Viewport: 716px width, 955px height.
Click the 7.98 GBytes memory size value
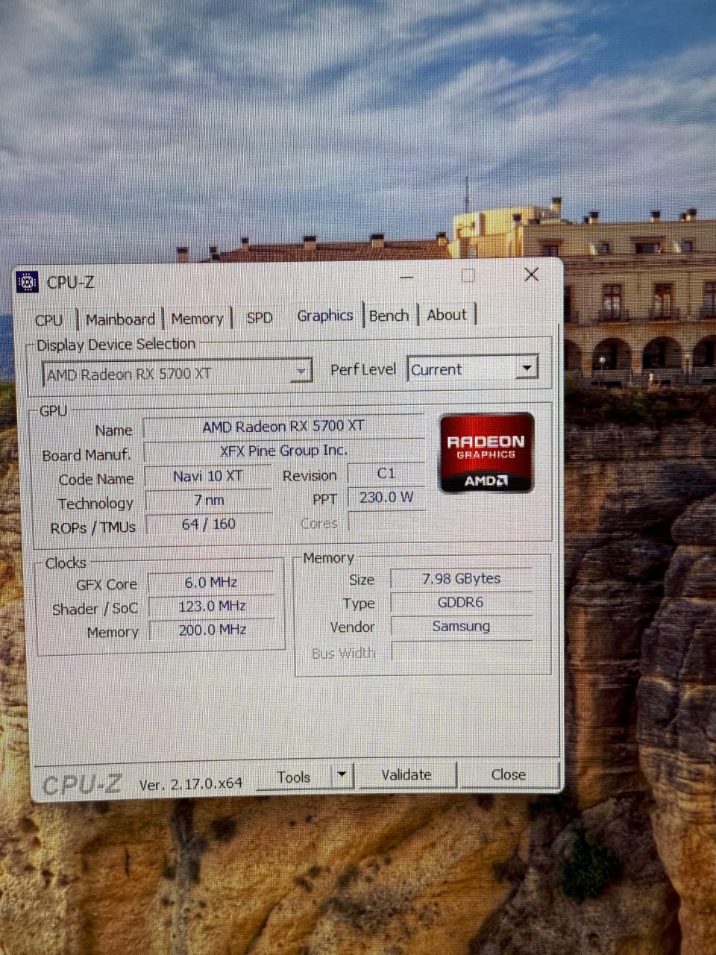point(461,578)
